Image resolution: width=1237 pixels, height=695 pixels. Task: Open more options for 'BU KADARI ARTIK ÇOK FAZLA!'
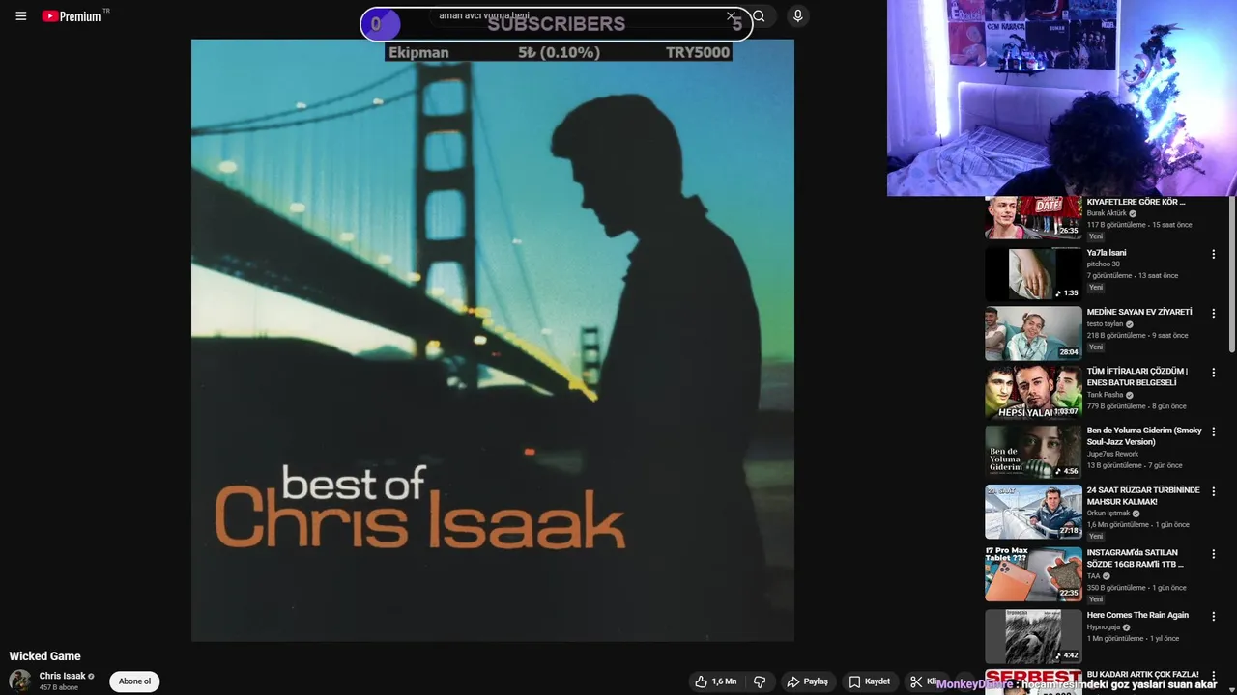tap(1214, 676)
